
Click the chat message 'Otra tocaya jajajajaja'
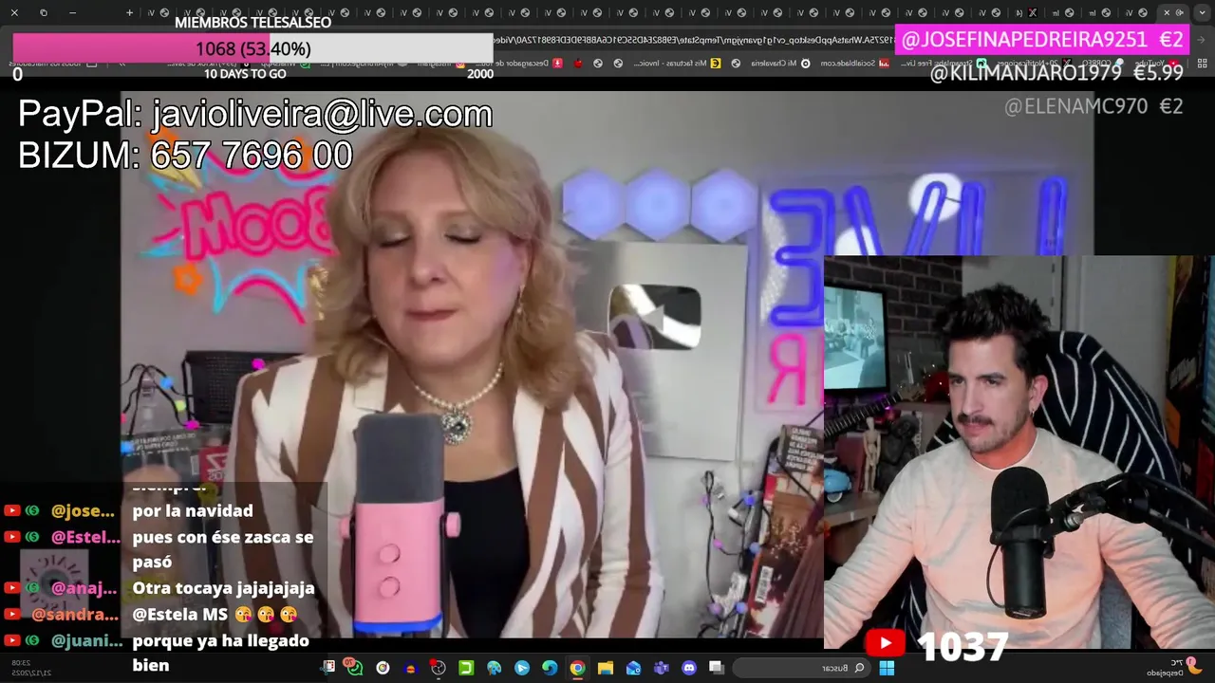click(223, 588)
